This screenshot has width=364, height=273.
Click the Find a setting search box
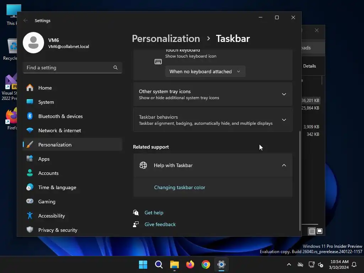[73, 68]
